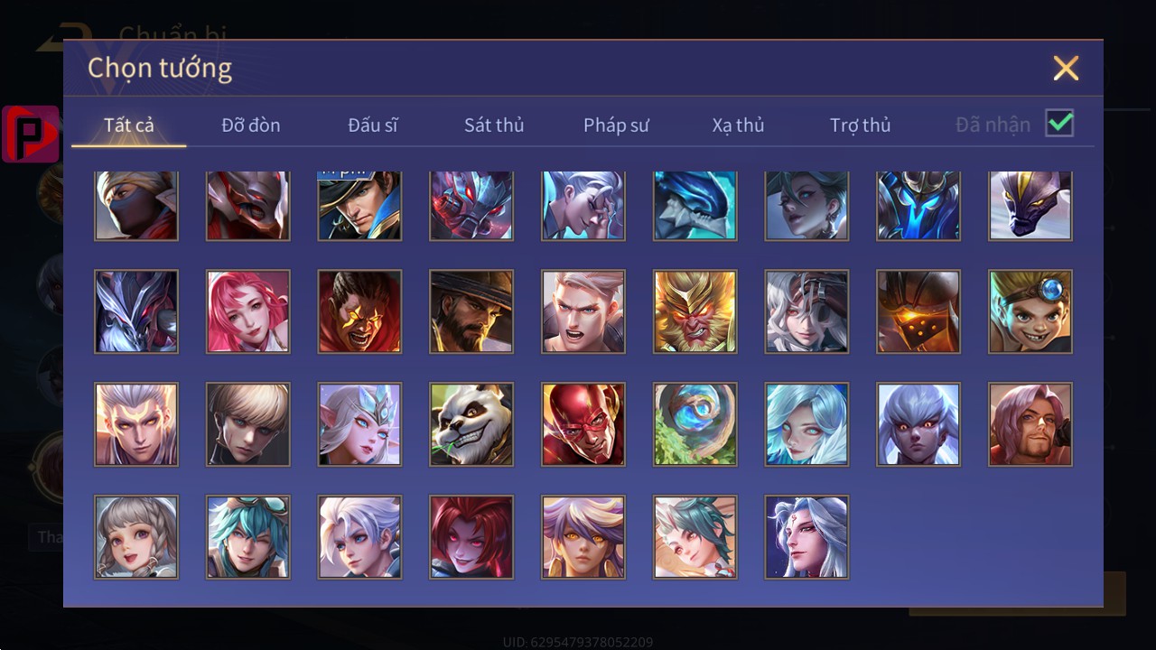Screen dimensions: 1156x650
Task: Pick the green swirling orb hero portrait
Action: coord(695,424)
